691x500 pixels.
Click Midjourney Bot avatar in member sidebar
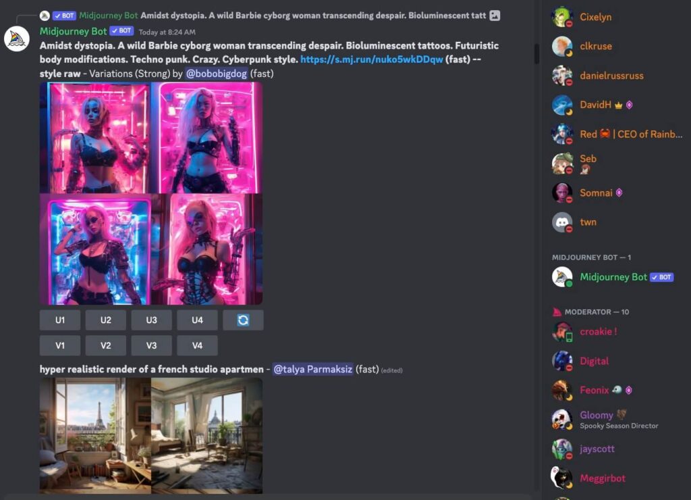point(562,277)
